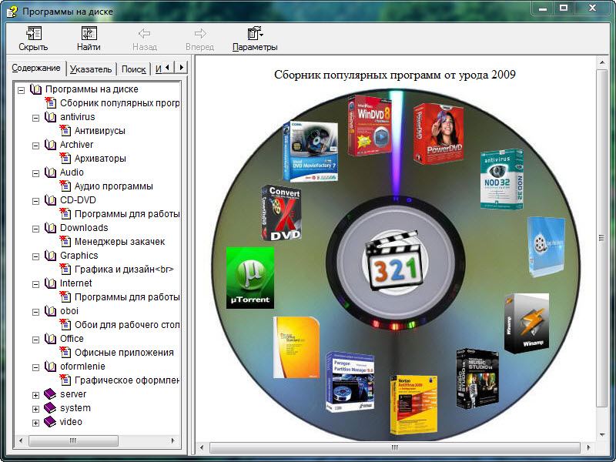Viewport: 616px width, 462px height.
Task: Select the WinDVD 8 box image
Action: (x=370, y=126)
